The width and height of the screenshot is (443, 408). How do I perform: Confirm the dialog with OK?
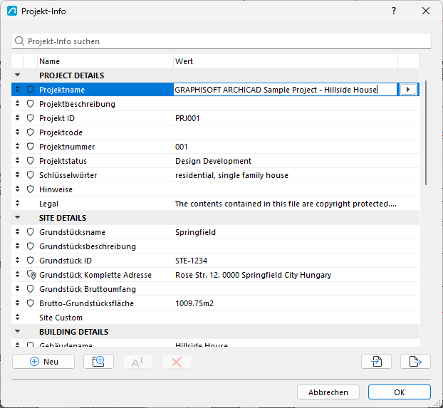tap(400, 392)
